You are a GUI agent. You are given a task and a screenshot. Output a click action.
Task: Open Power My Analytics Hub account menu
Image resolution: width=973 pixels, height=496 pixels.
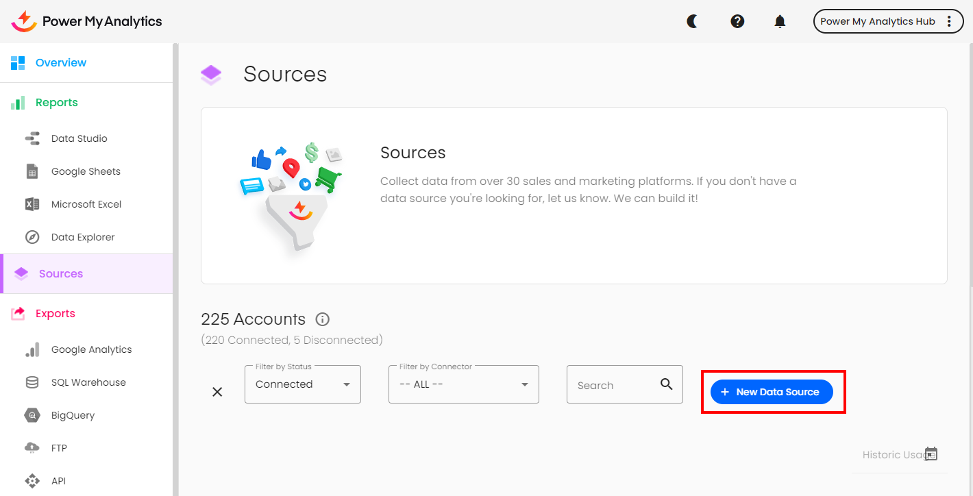(887, 21)
